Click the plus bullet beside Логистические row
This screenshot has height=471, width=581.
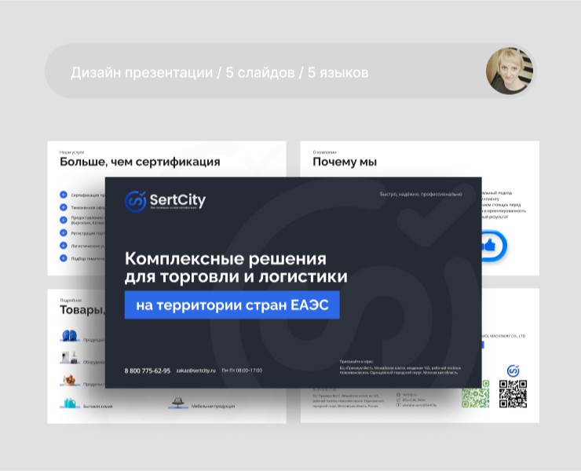tap(64, 246)
